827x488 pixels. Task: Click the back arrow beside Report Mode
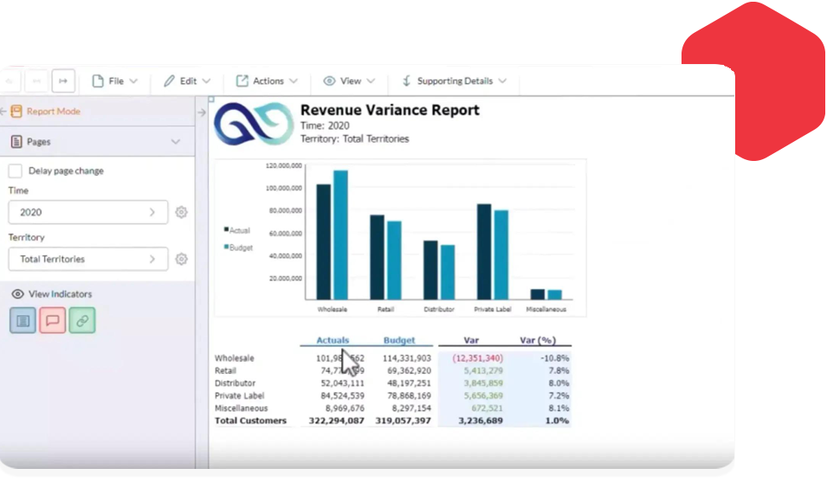(x=3, y=112)
